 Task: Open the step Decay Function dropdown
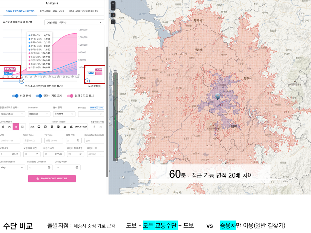pos(12,167)
